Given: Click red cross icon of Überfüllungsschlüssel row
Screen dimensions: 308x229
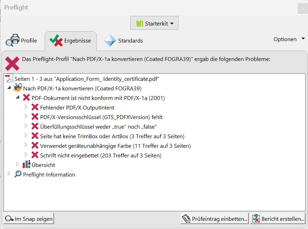Looking at the screenshot, I should click(x=35, y=126).
